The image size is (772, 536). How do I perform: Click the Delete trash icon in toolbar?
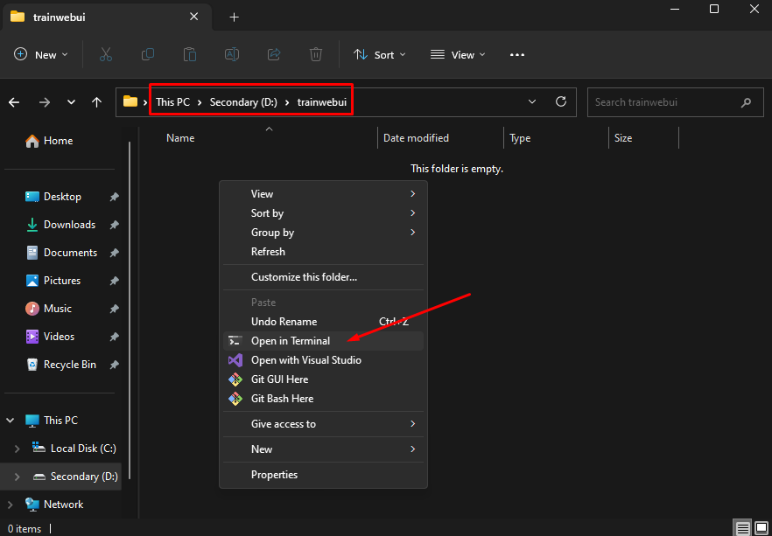tap(316, 54)
